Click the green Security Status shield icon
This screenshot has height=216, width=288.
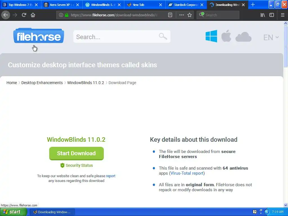click(x=62, y=165)
